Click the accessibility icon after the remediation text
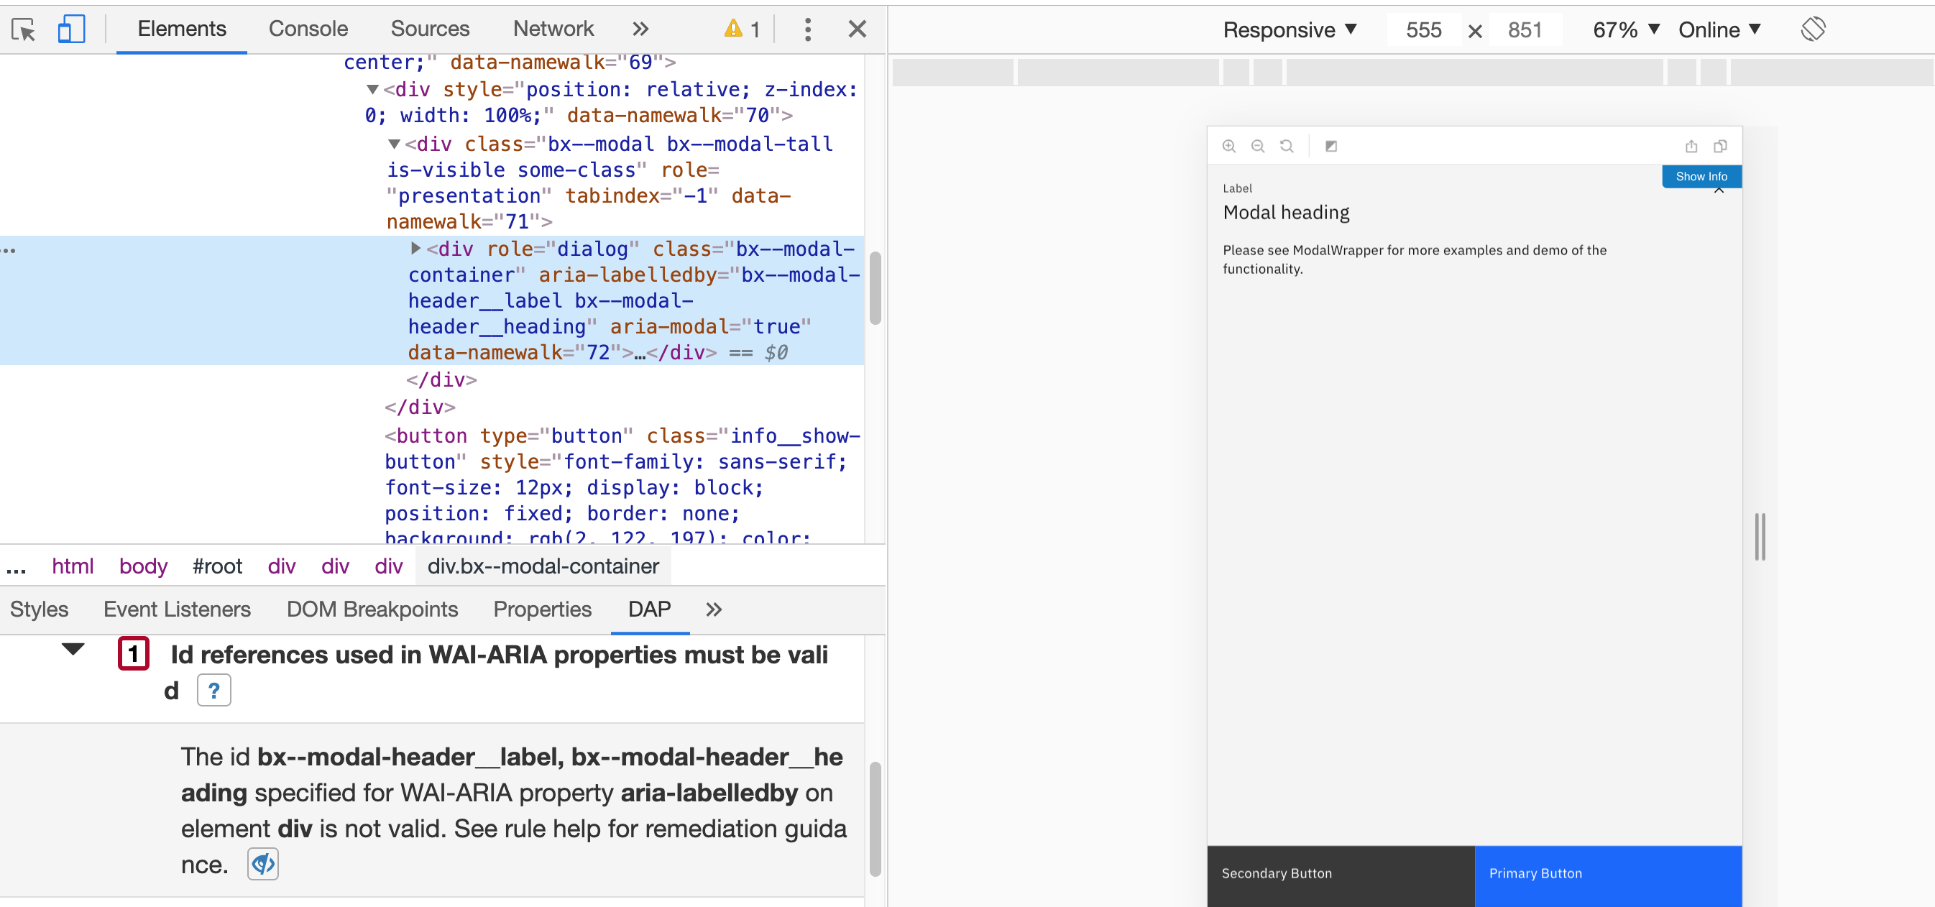 coord(262,863)
